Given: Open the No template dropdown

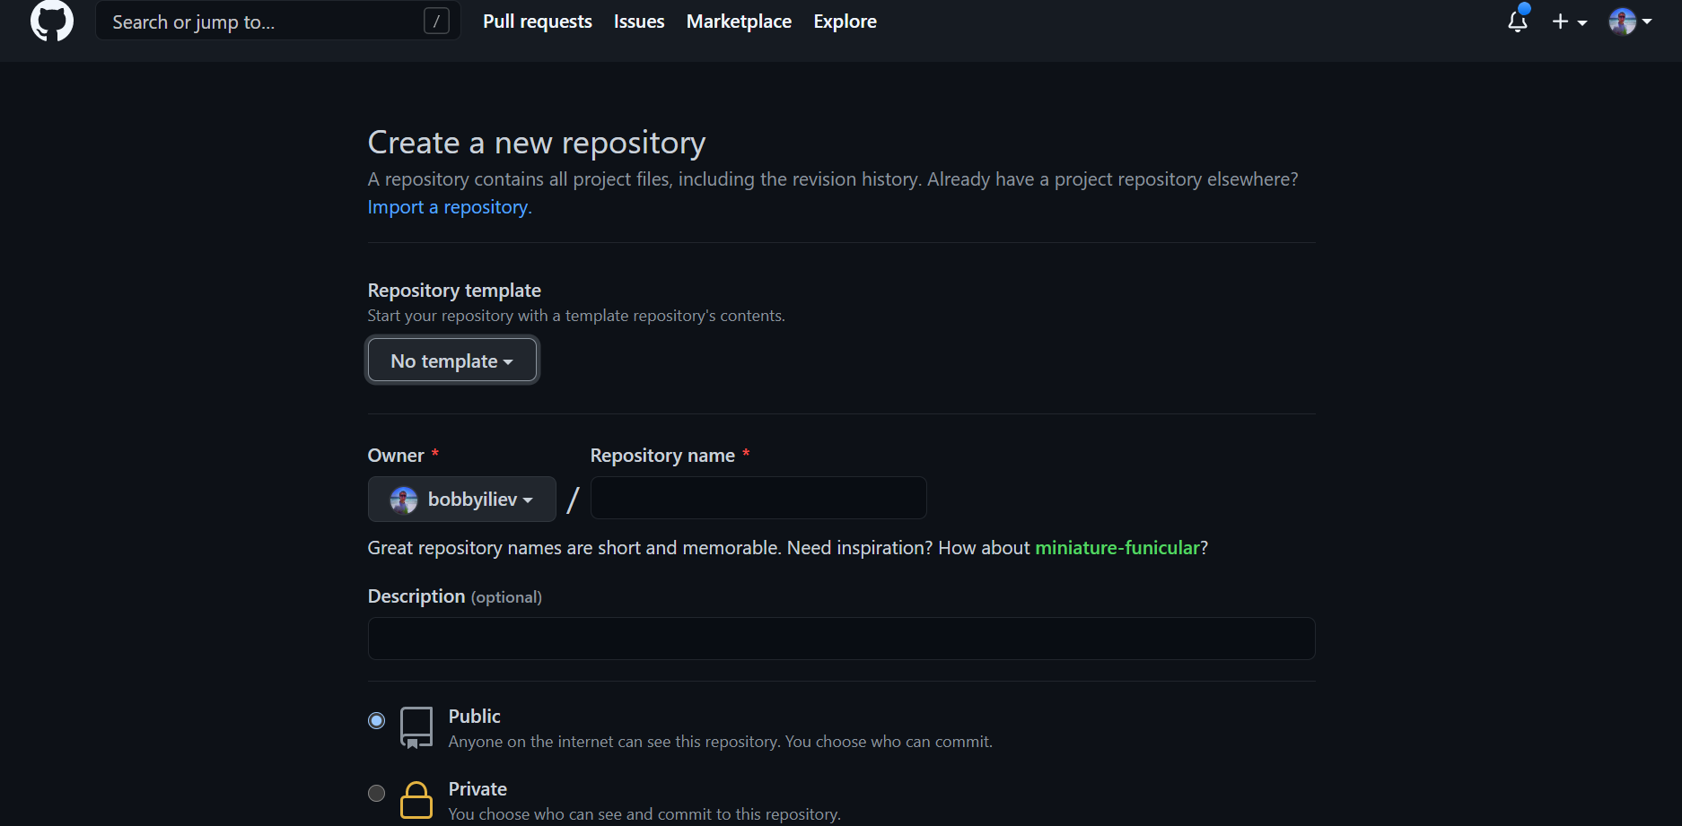Looking at the screenshot, I should (452, 361).
